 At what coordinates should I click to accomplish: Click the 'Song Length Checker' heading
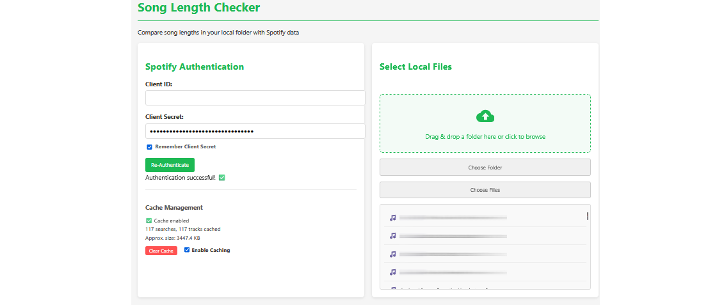pyautogui.click(x=199, y=7)
